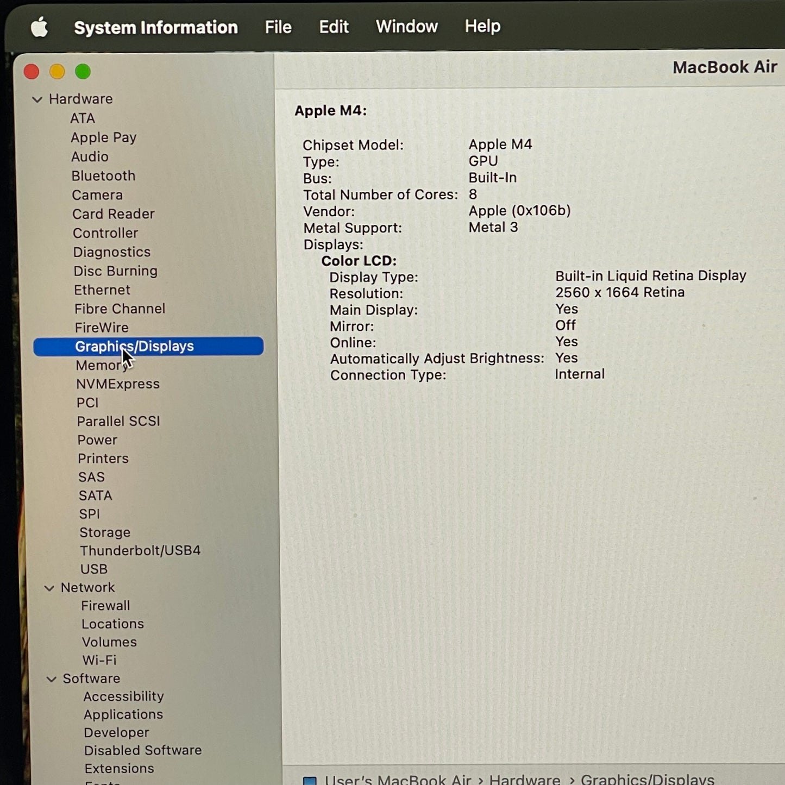Select NVMExpress in the sidebar
785x785 pixels.
(x=118, y=384)
